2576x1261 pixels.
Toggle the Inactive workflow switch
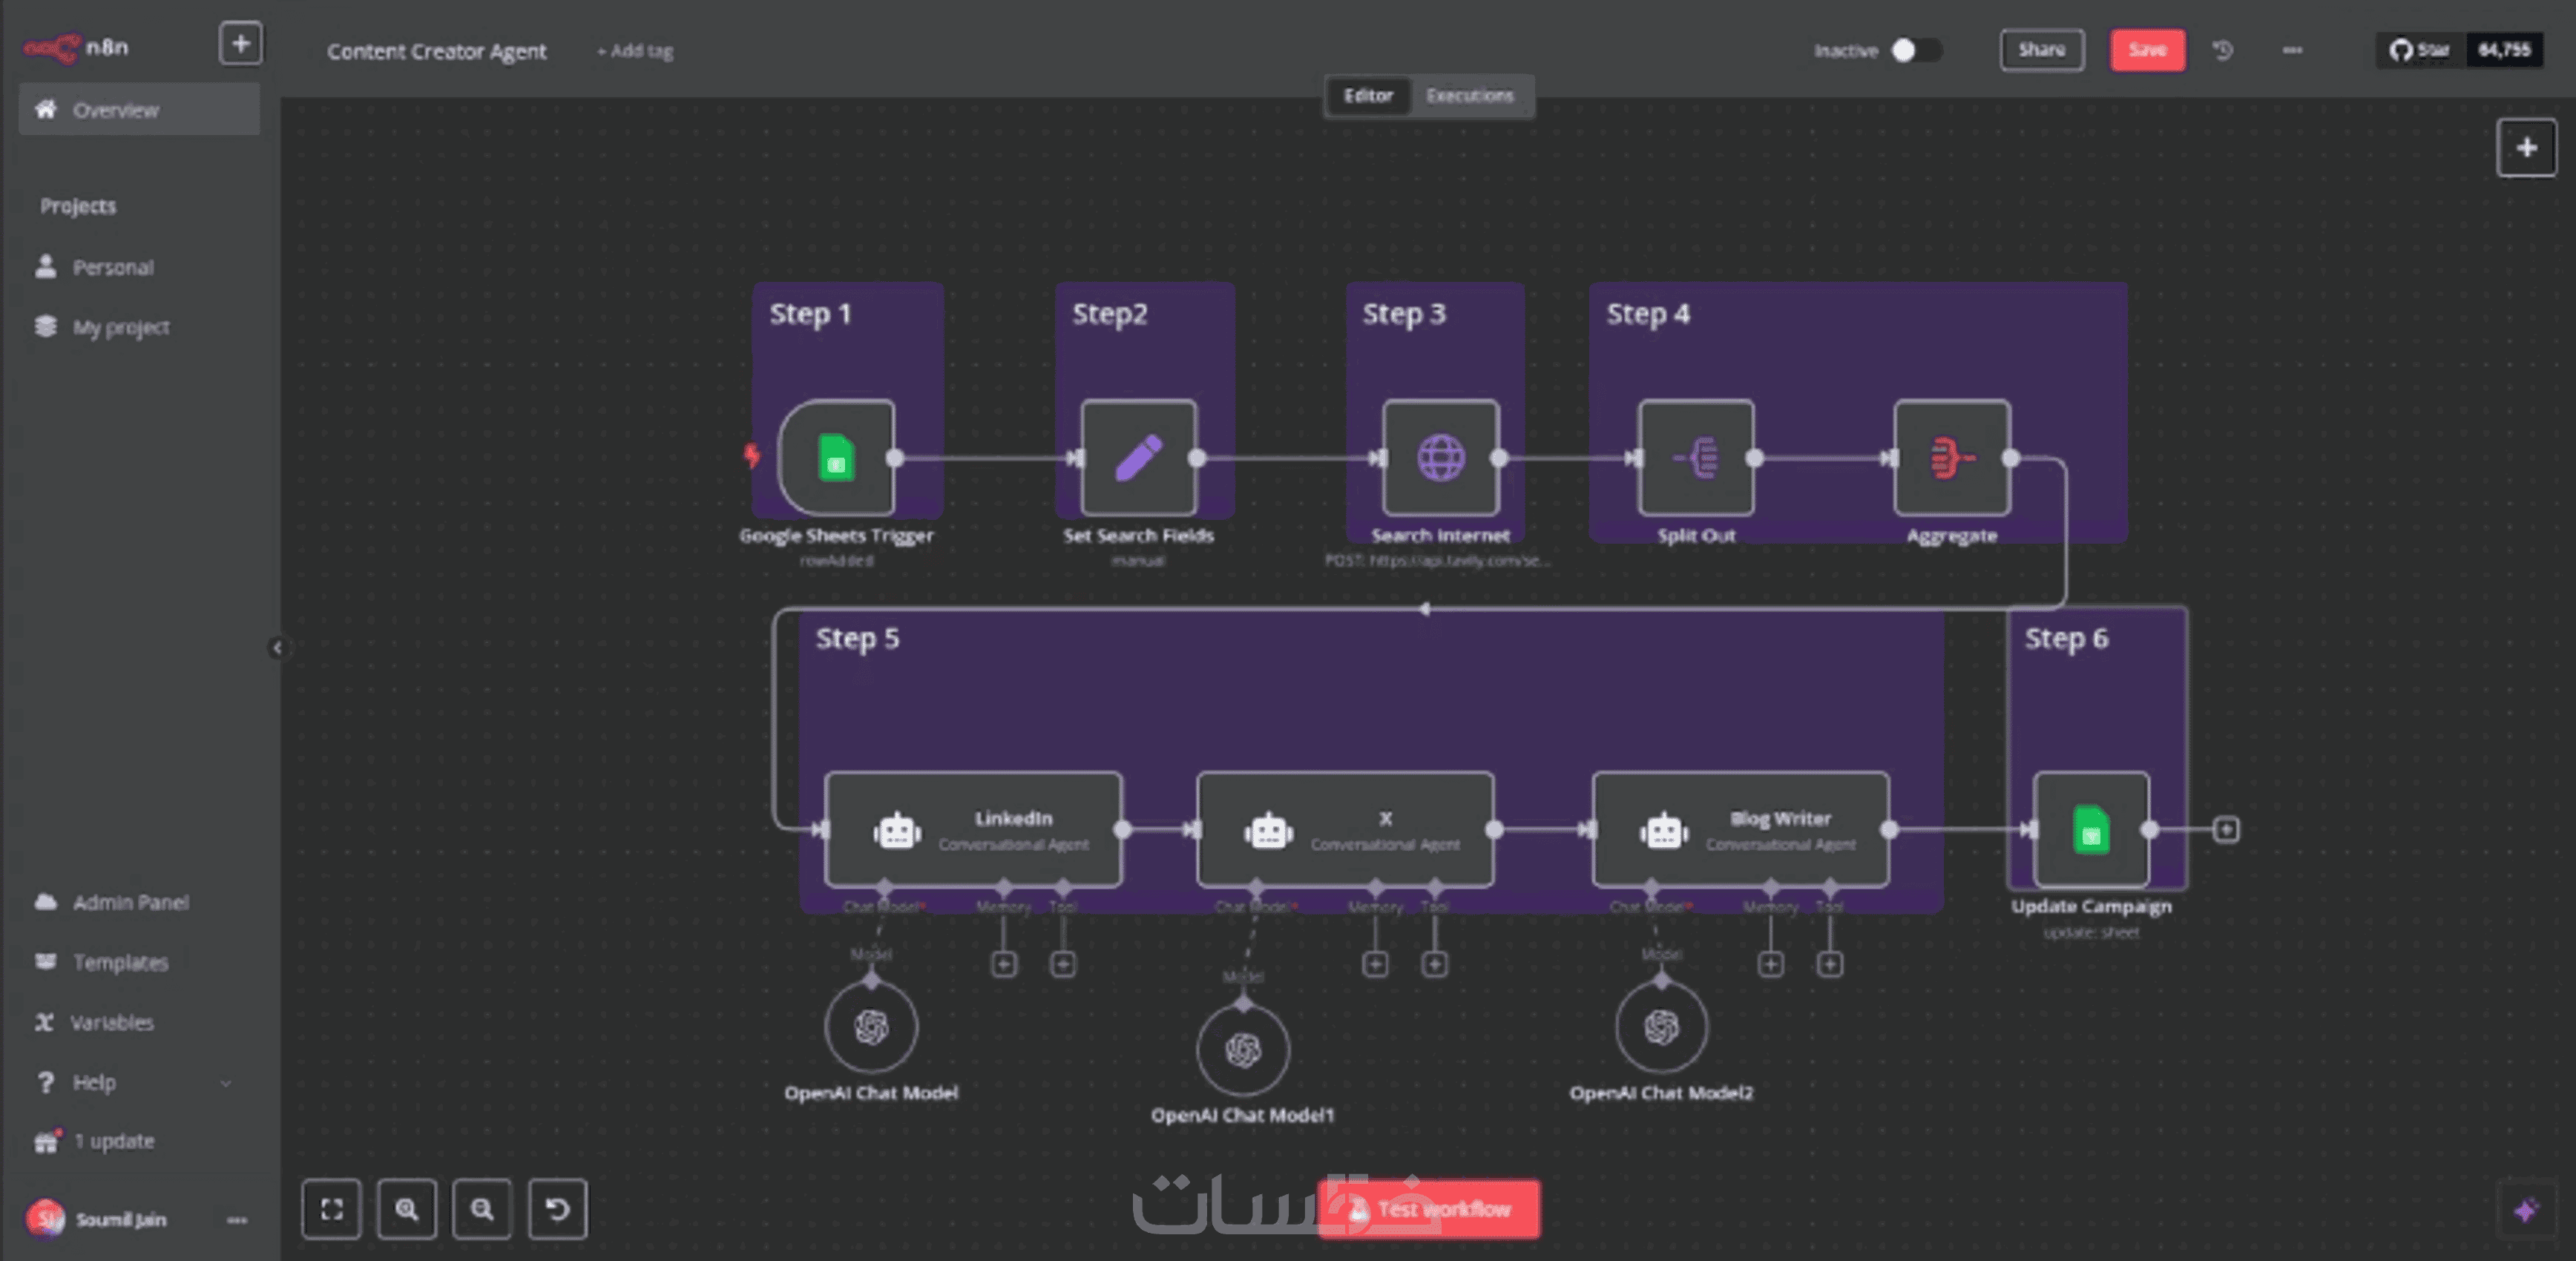point(1915,50)
